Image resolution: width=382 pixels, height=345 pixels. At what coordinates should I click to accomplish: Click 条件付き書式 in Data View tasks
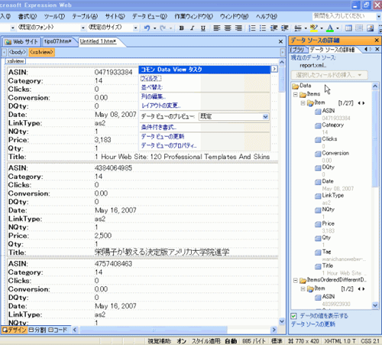(159, 127)
